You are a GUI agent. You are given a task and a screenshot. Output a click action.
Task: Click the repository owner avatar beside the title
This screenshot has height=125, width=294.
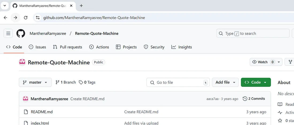pyautogui.click(x=22, y=62)
